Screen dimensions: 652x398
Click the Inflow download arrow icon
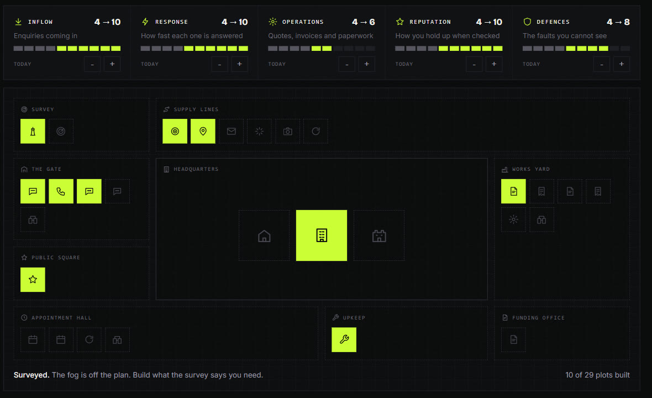[x=18, y=22]
